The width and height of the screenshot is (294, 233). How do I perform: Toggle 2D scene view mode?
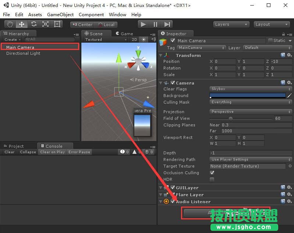click(134, 40)
